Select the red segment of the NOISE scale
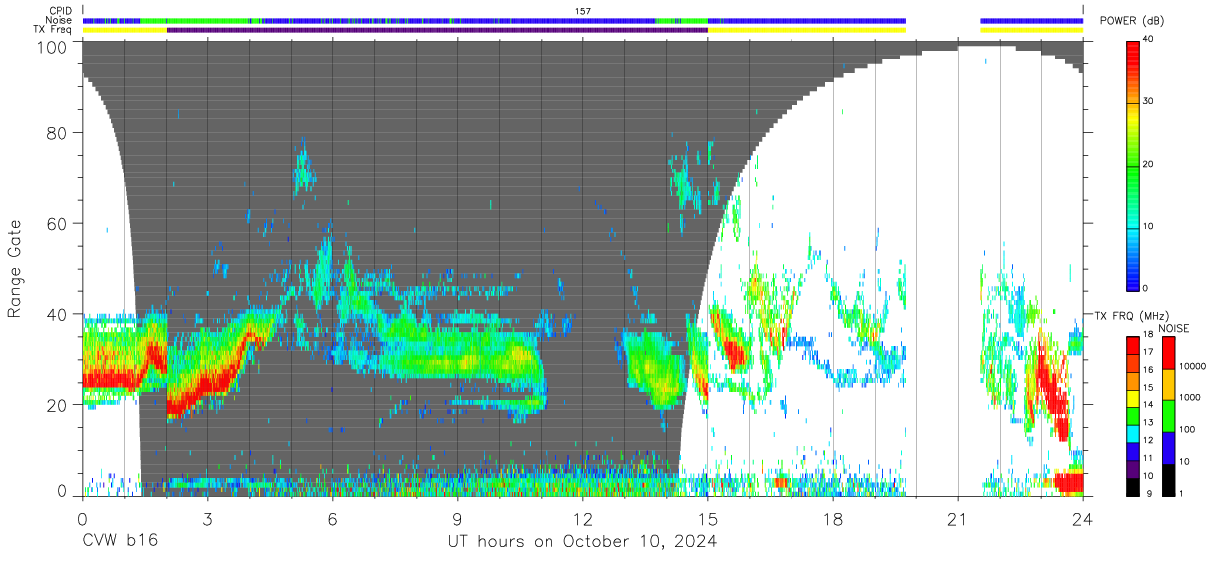The image size is (1218, 562). (x=1168, y=354)
